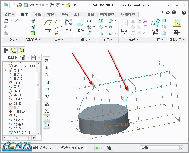
Task: Click the zoom in magnifier icon
Action: click(47, 68)
